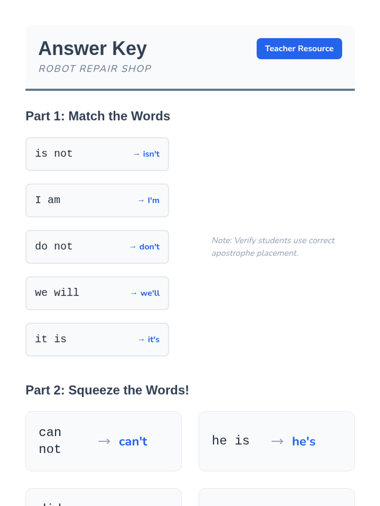Click the it's answer text
This screenshot has width=380, height=506.
154,340
